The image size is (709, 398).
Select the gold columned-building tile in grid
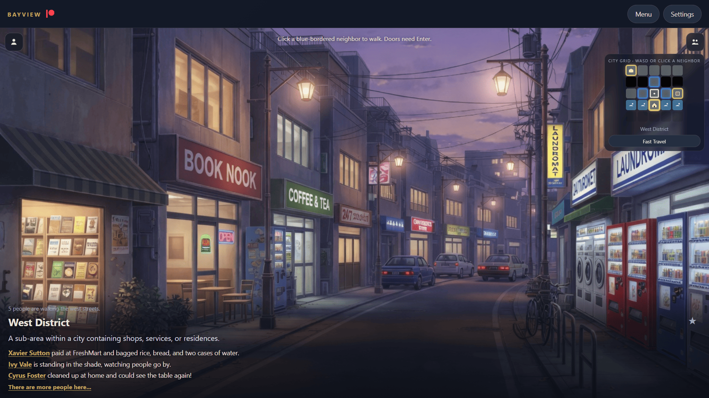[x=678, y=94]
